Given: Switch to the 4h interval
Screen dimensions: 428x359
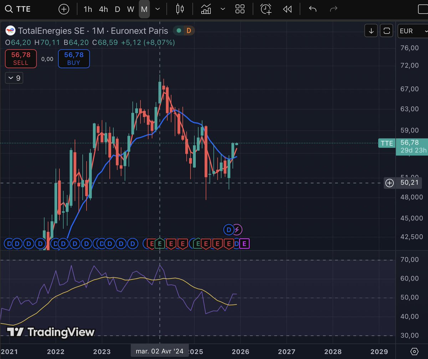Looking at the screenshot, I should (x=103, y=9).
